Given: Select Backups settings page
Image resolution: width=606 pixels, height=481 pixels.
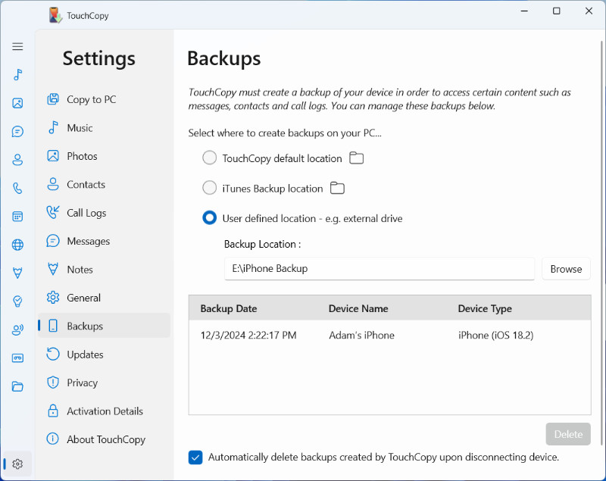Looking at the screenshot, I should point(104,326).
